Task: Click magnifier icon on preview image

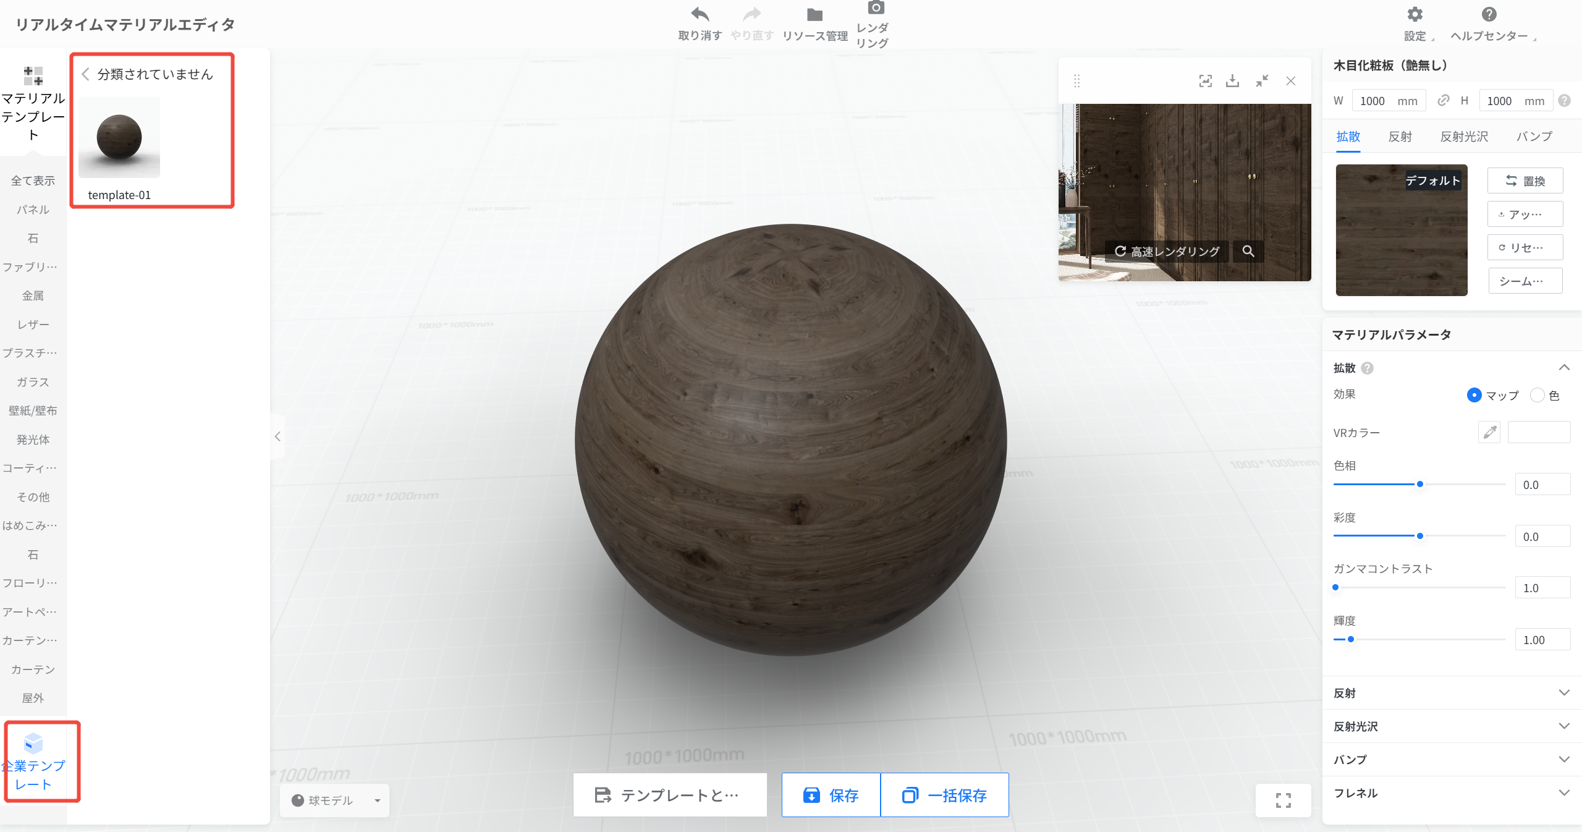Action: [x=1248, y=251]
